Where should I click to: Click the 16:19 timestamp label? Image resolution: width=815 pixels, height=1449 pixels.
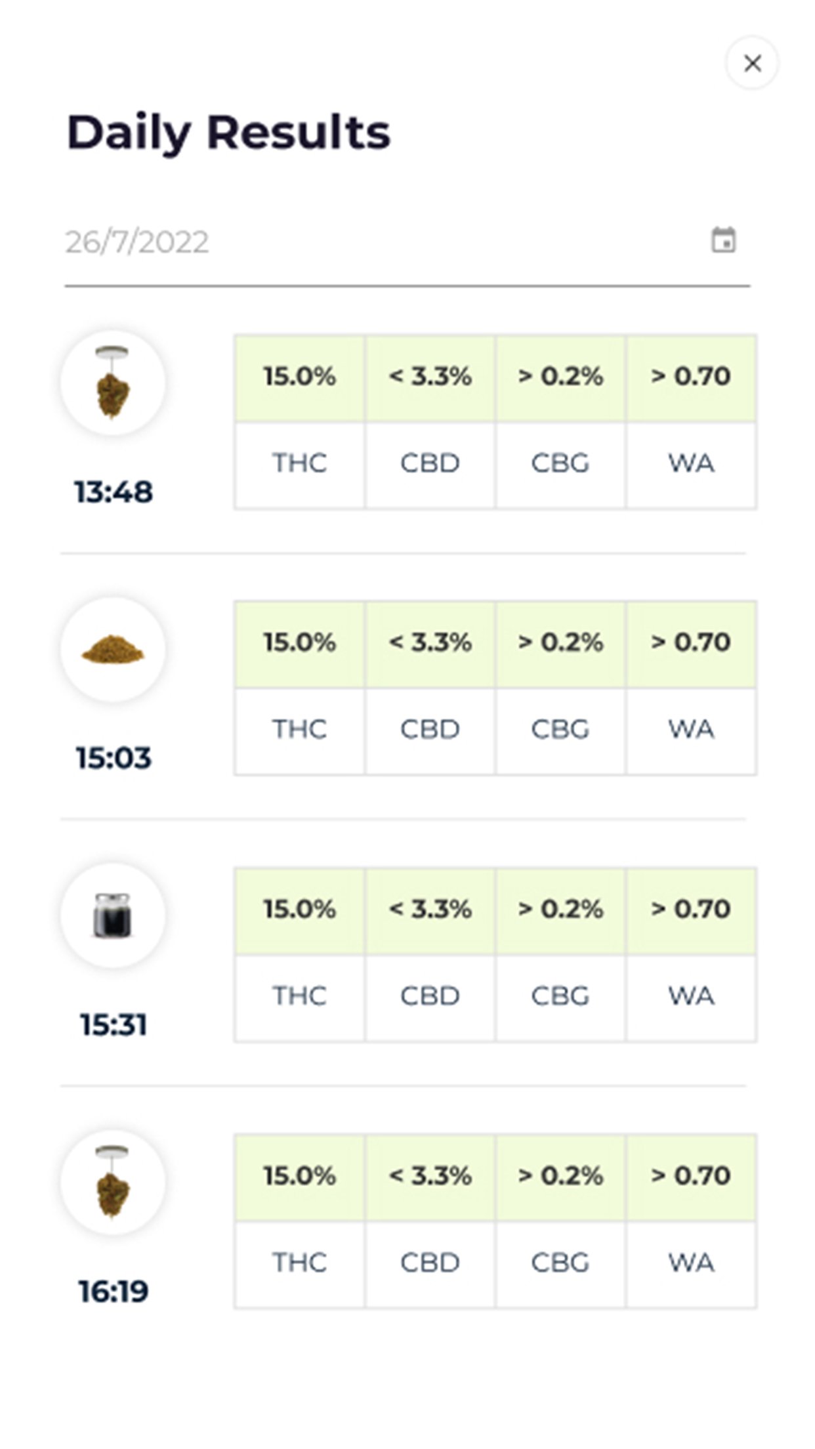click(x=114, y=1291)
